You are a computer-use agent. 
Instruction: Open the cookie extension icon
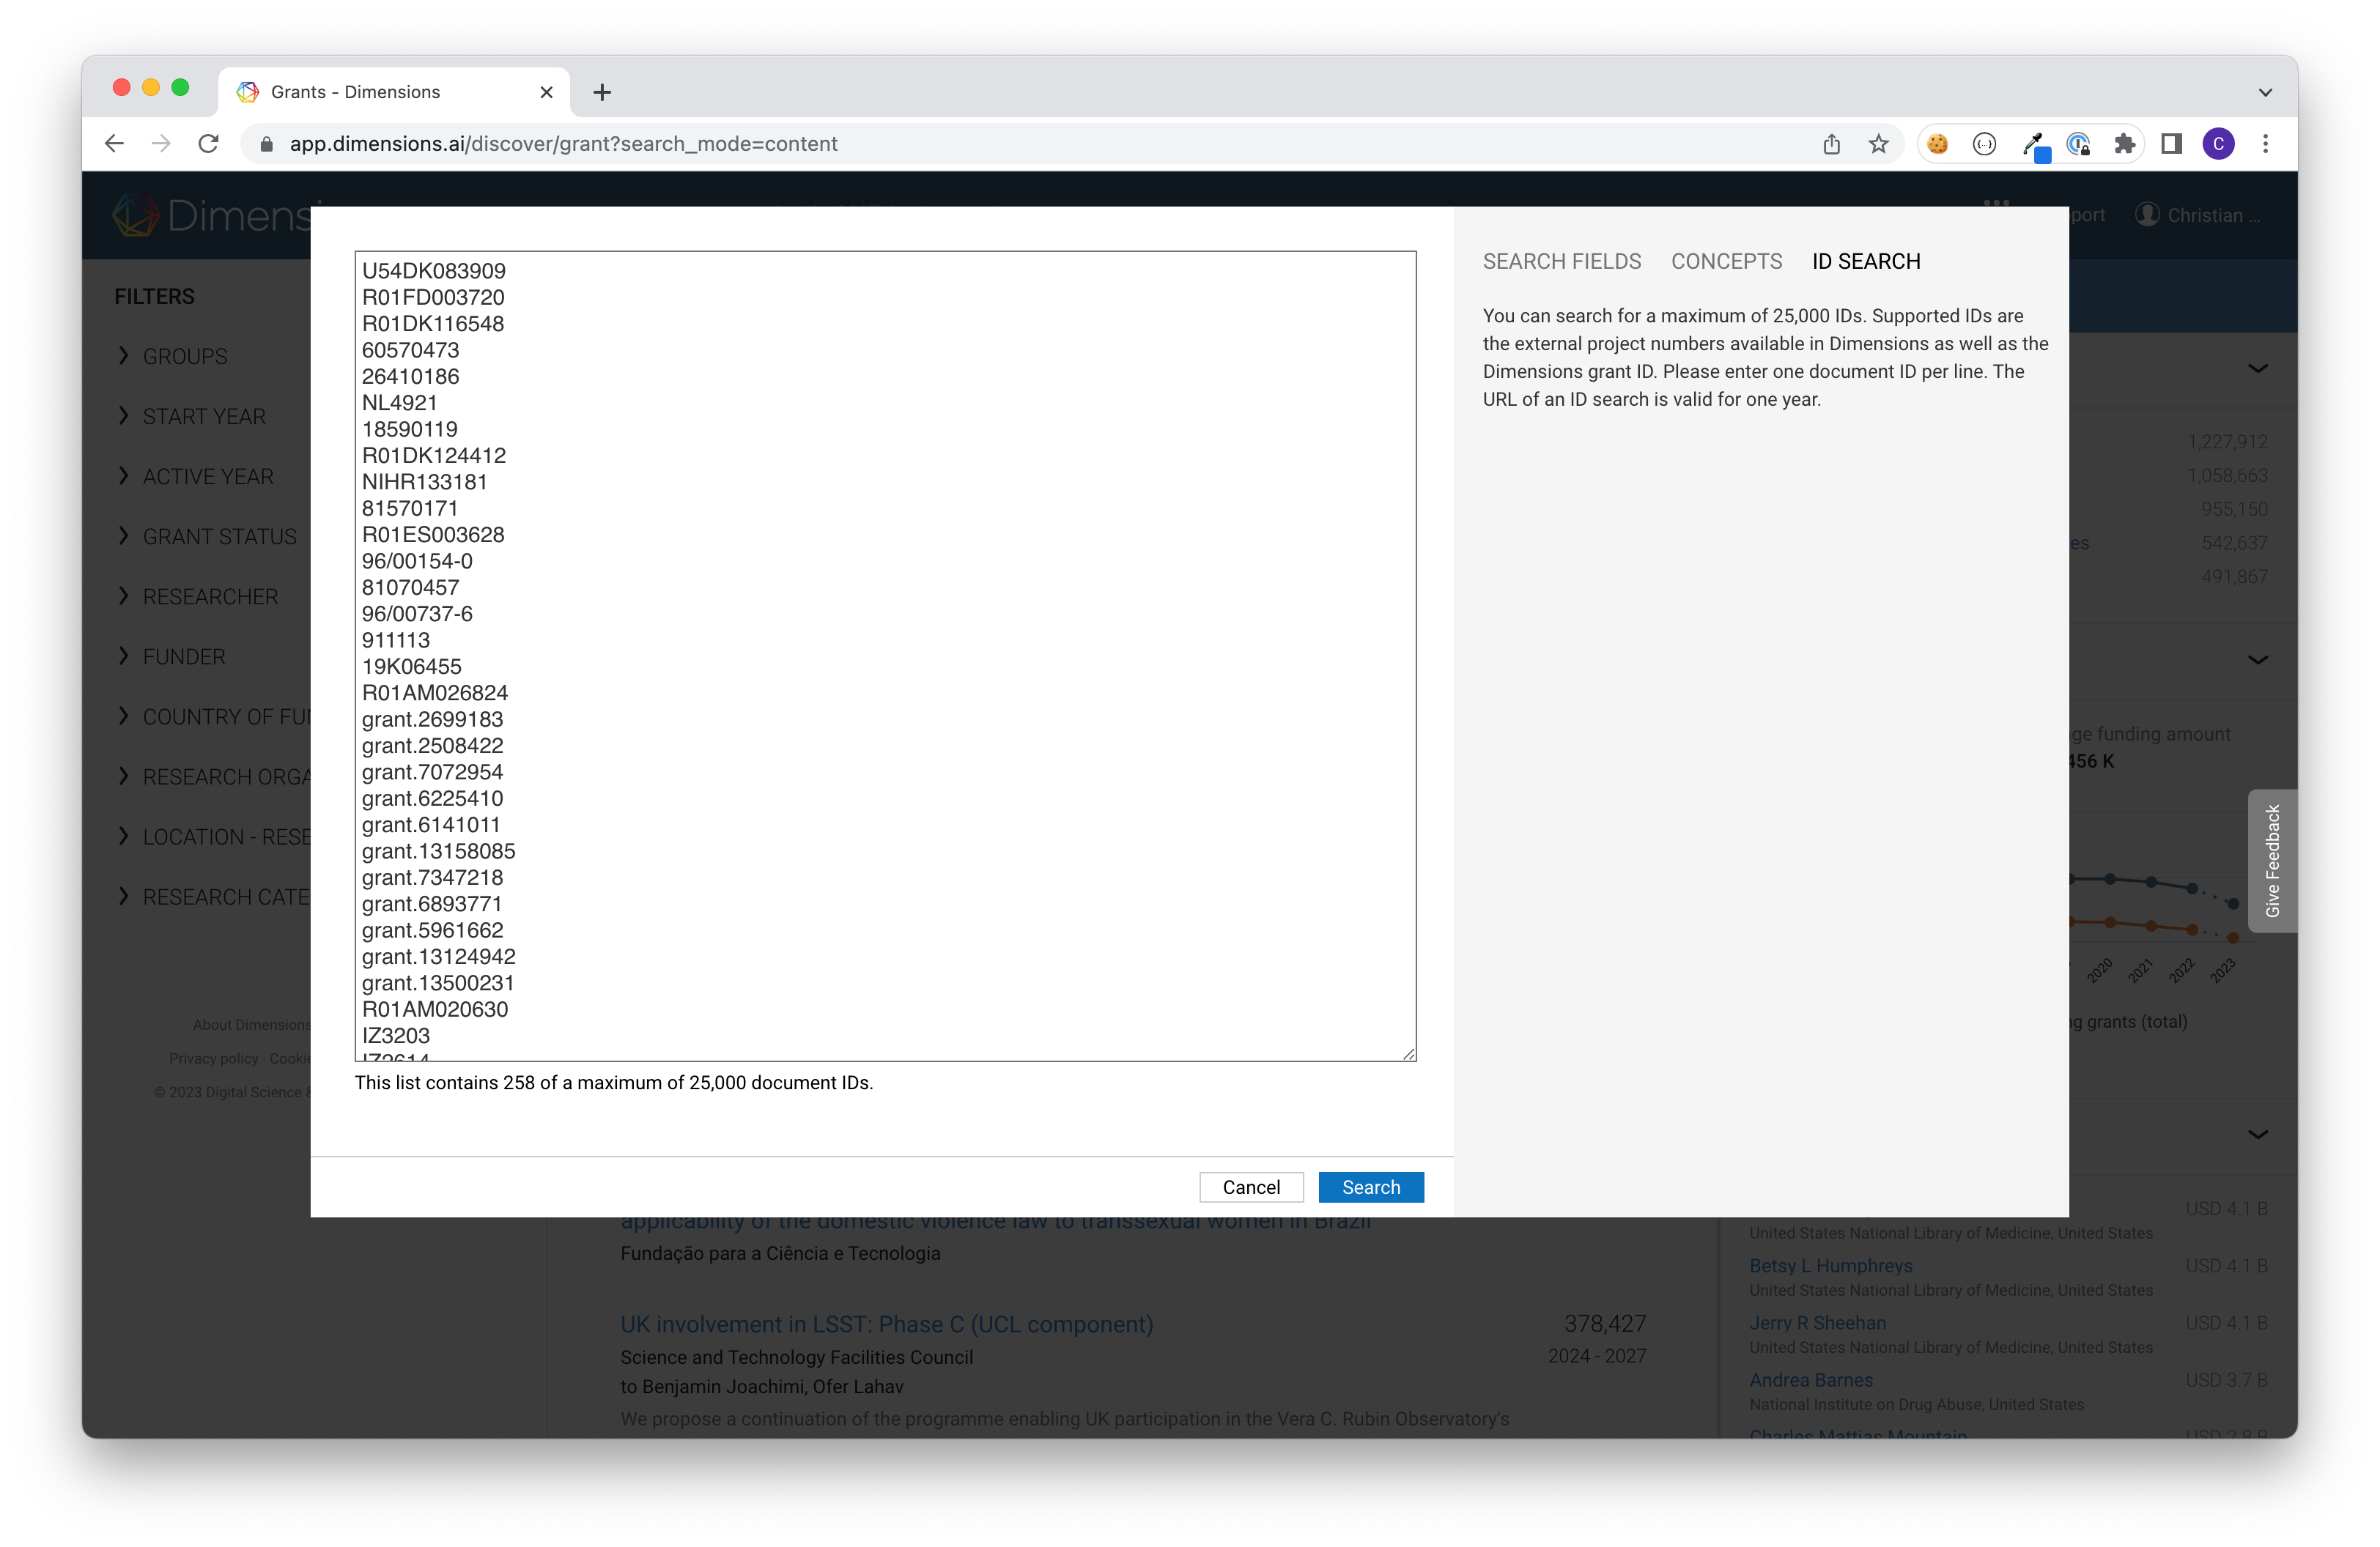[1937, 144]
